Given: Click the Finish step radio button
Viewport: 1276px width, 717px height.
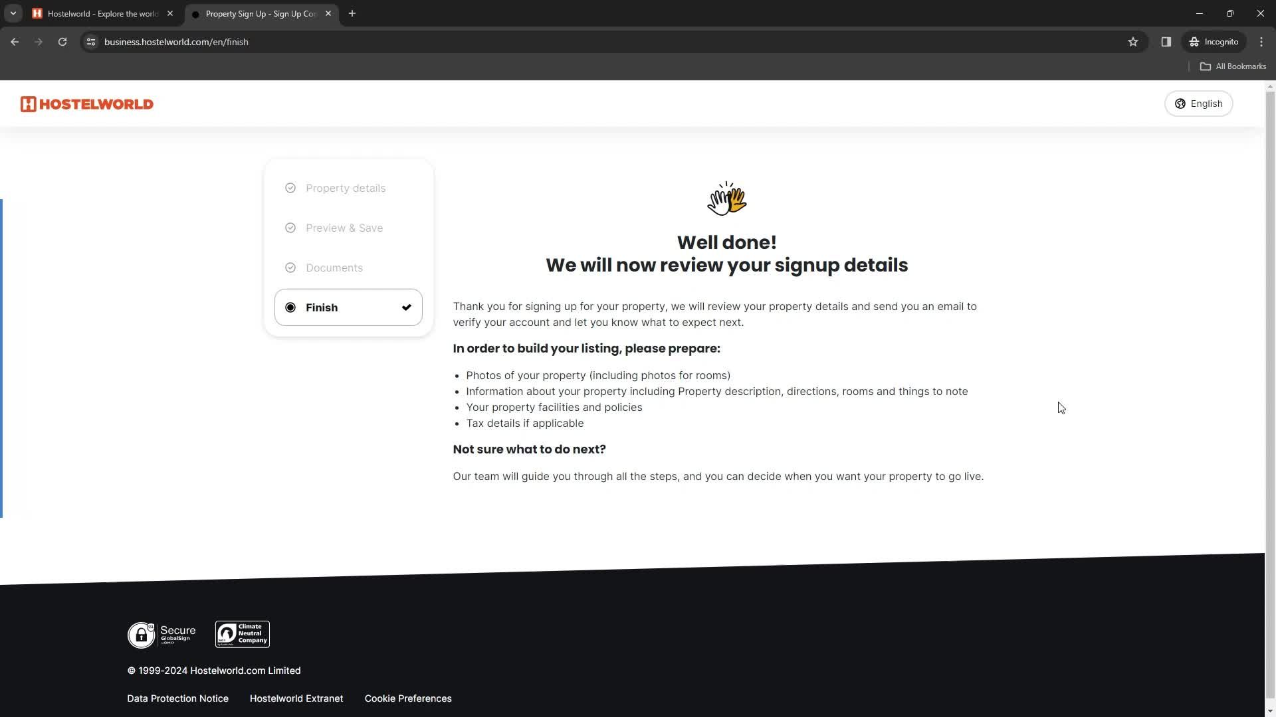Looking at the screenshot, I should pyautogui.click(x=290, y=307).
